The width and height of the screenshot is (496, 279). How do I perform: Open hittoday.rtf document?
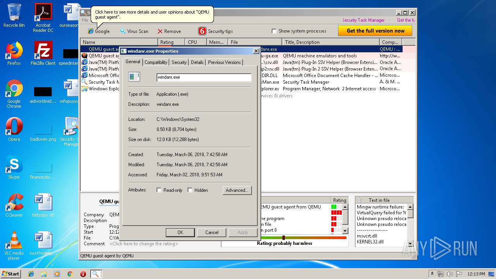click(x=43, y=205)
